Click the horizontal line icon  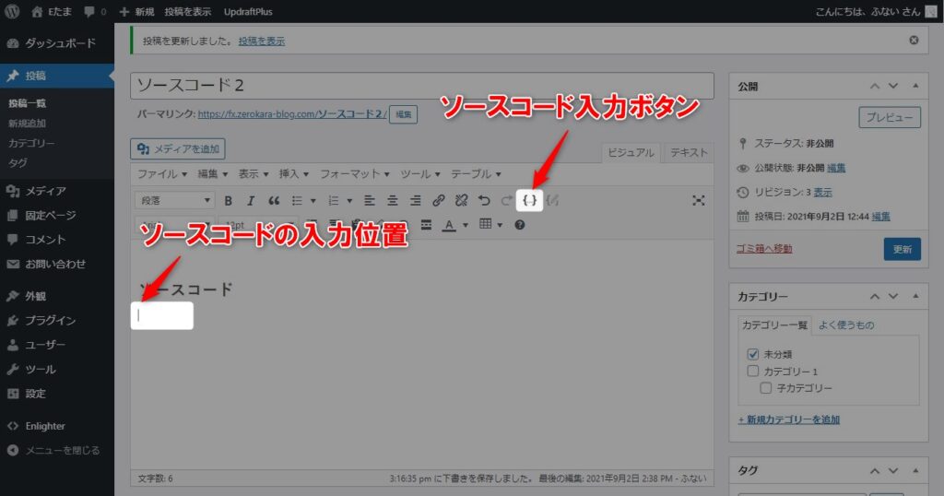coord(426,225)
